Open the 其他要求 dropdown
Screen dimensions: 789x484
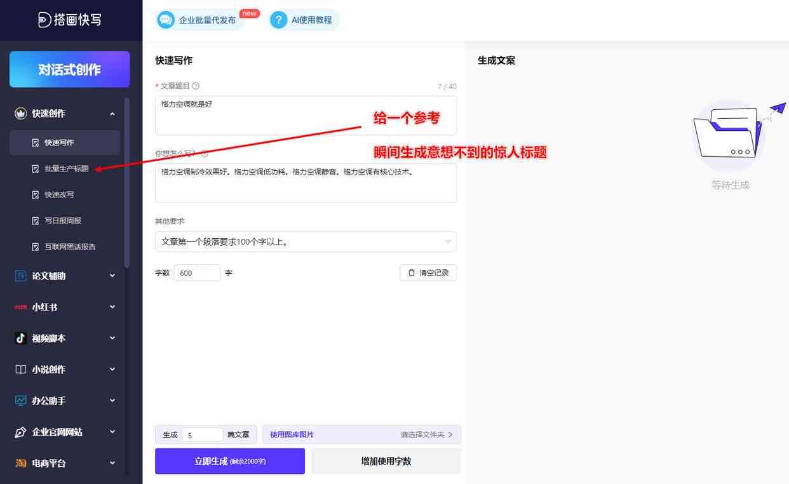306,242
